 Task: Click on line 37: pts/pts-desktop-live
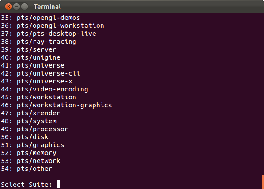click(49, 34)
